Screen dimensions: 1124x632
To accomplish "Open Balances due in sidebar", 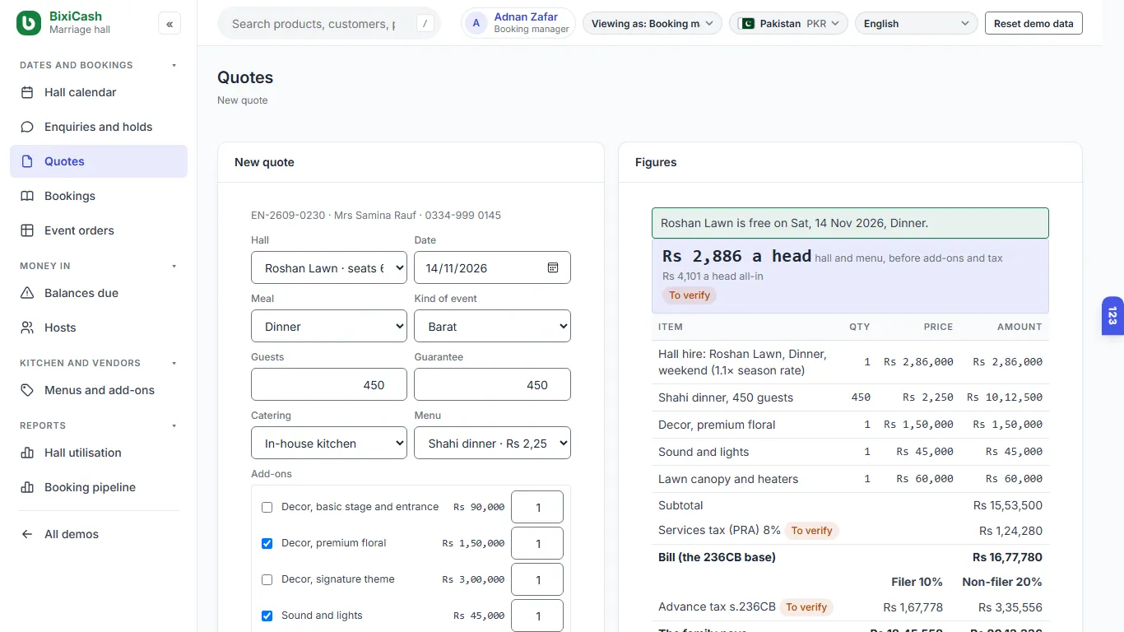I will click(99, 293).
